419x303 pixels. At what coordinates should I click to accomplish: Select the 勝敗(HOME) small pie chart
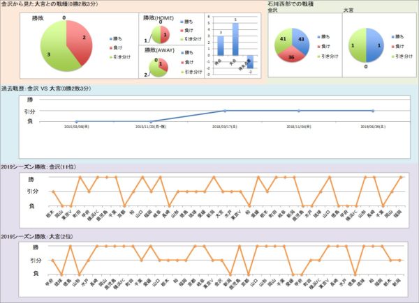click(x=161, y=33)
